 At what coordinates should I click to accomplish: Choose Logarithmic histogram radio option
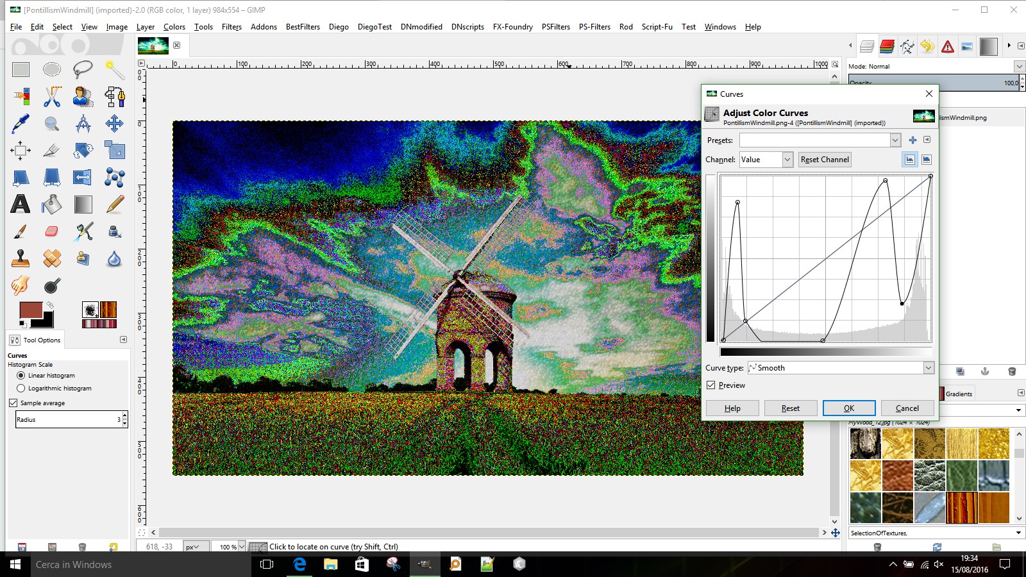click(21, 389)
